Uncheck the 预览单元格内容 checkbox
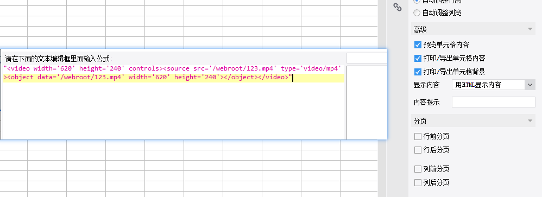 [x=418, y=45]
